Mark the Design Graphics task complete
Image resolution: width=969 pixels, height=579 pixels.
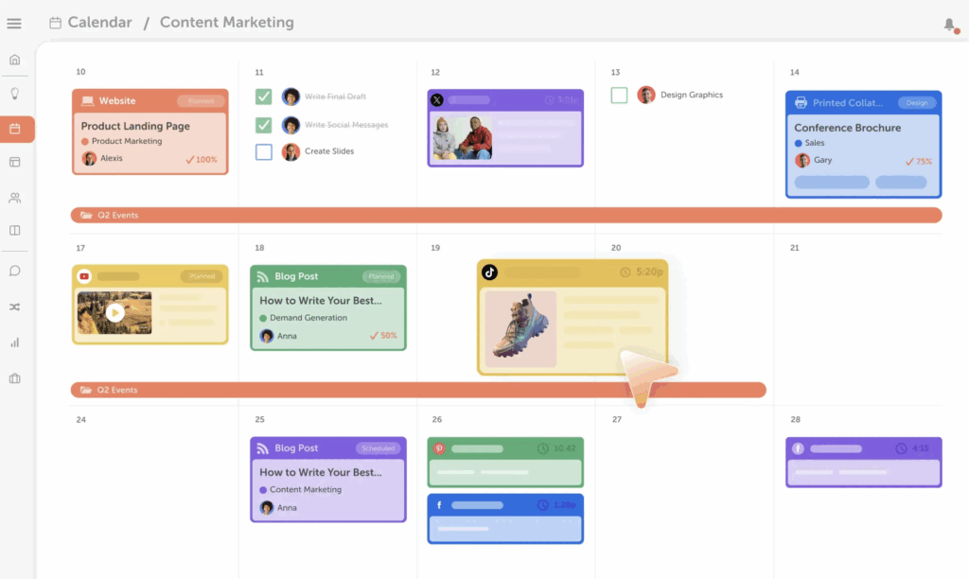[x=620, y=95]
